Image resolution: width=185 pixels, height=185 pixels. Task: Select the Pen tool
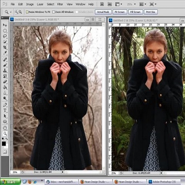tap(5, 105)
